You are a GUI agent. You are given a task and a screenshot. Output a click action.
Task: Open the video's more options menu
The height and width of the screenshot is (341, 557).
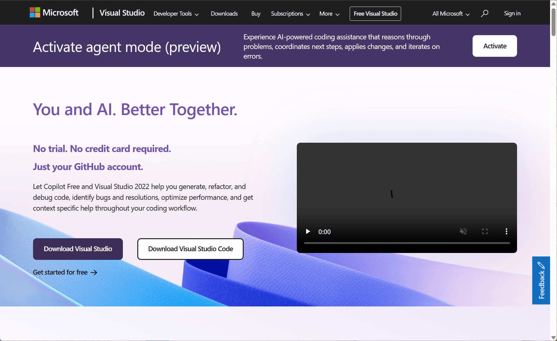[x=506, y=231]
